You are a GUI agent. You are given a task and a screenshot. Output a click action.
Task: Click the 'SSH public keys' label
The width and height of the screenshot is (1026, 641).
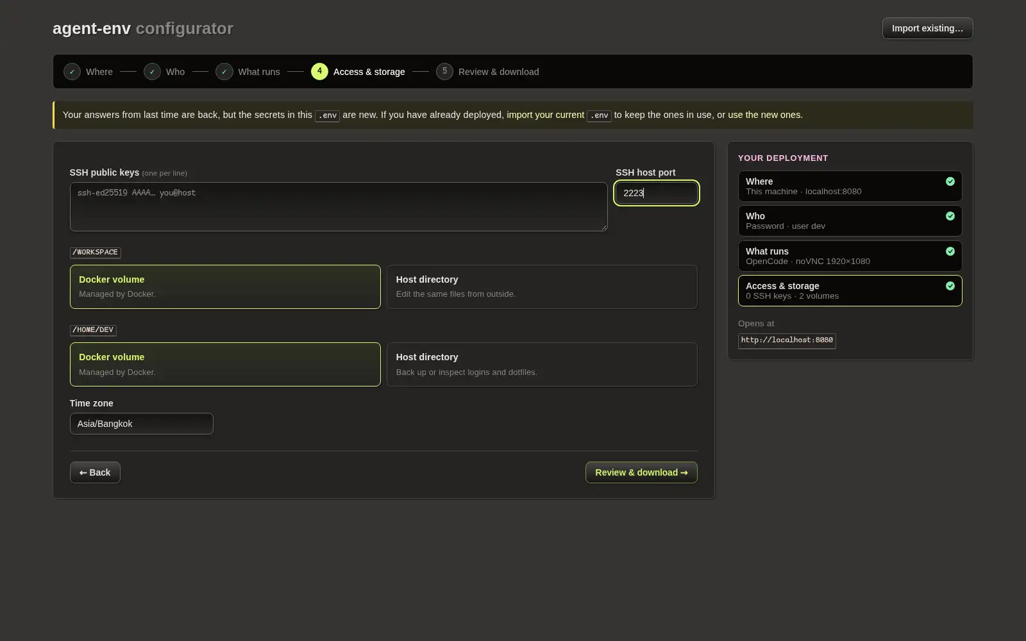[x=105, y=172]
